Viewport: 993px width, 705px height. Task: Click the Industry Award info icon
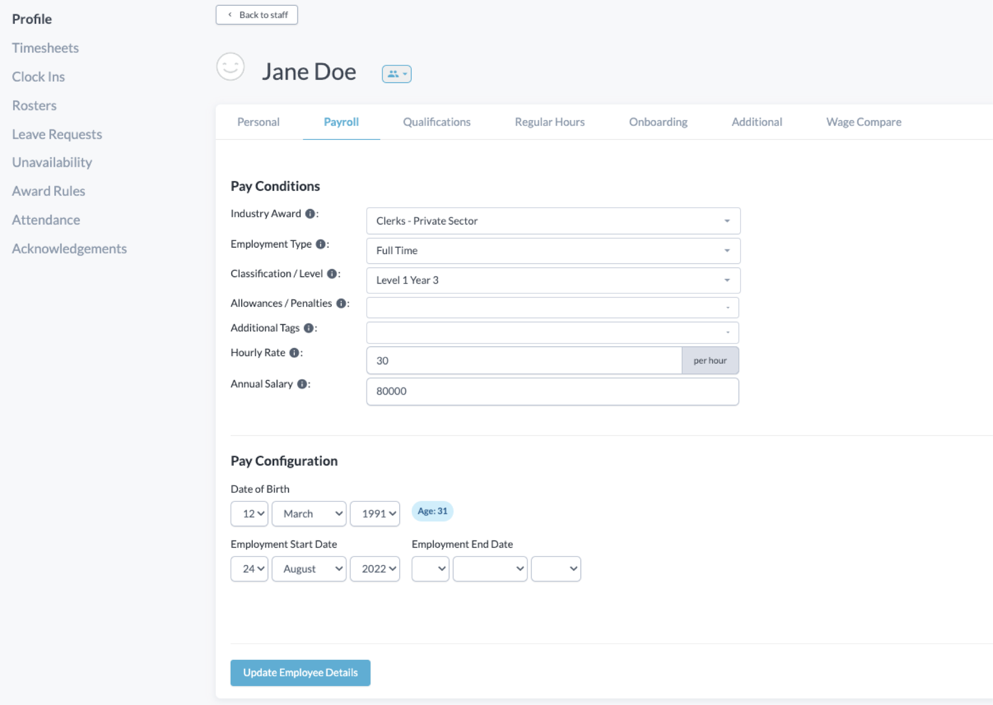[310, 214]
